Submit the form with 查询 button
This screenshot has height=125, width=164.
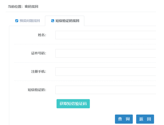tap(124, 119)
